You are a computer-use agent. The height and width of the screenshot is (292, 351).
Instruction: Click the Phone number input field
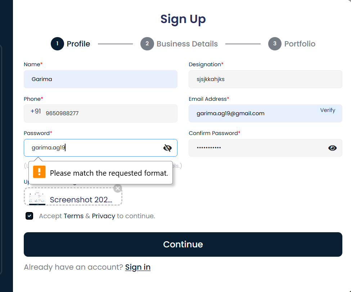coord(108,113)
